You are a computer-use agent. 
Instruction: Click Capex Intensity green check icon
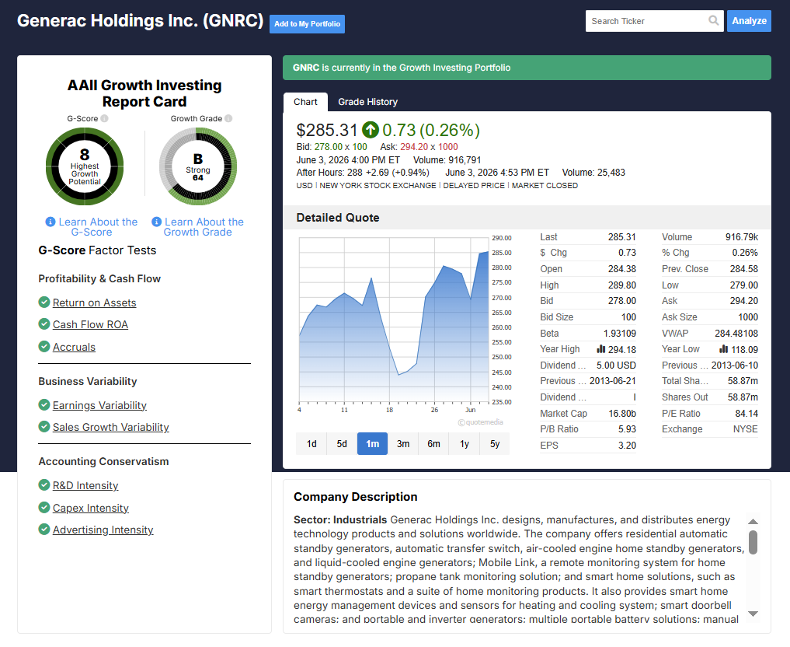click(44, 507)
